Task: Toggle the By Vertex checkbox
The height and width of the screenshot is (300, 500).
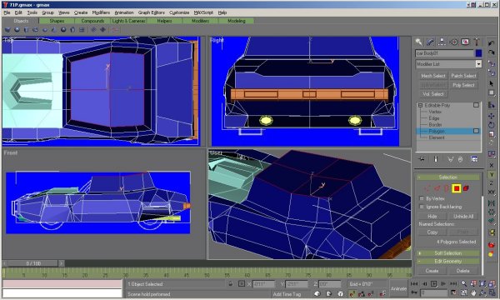Action: [x=422, y=198]
